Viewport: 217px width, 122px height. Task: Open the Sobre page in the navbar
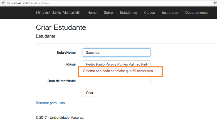(x=108, y=13)
